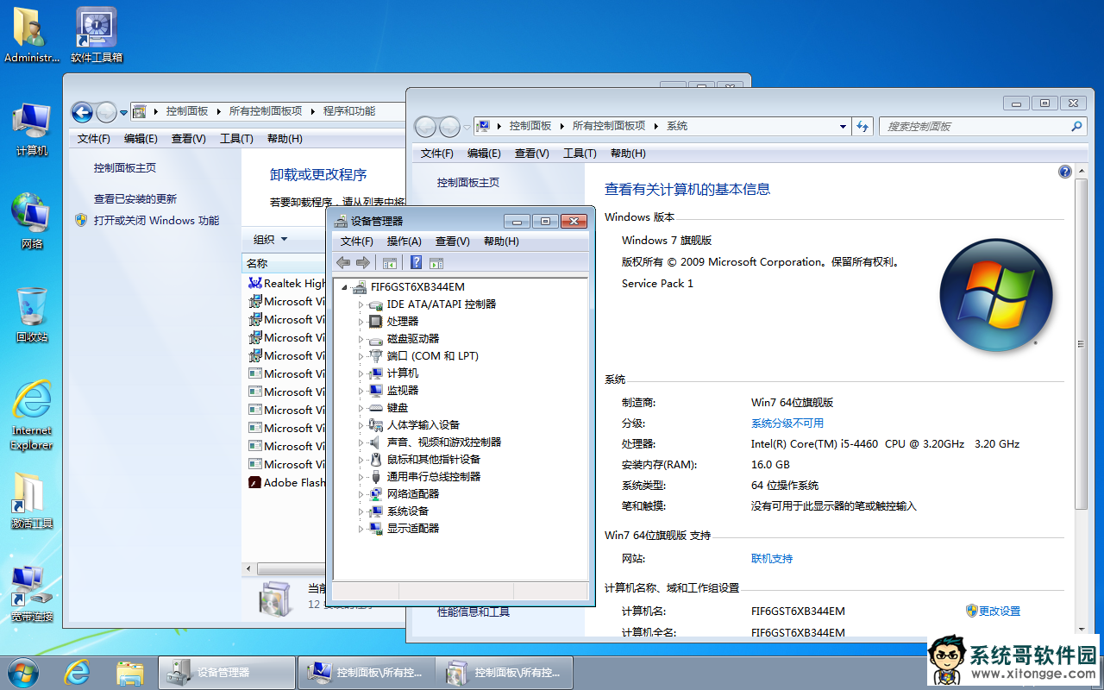Expand the 人体学输入设备 node

tap(361, 425)
